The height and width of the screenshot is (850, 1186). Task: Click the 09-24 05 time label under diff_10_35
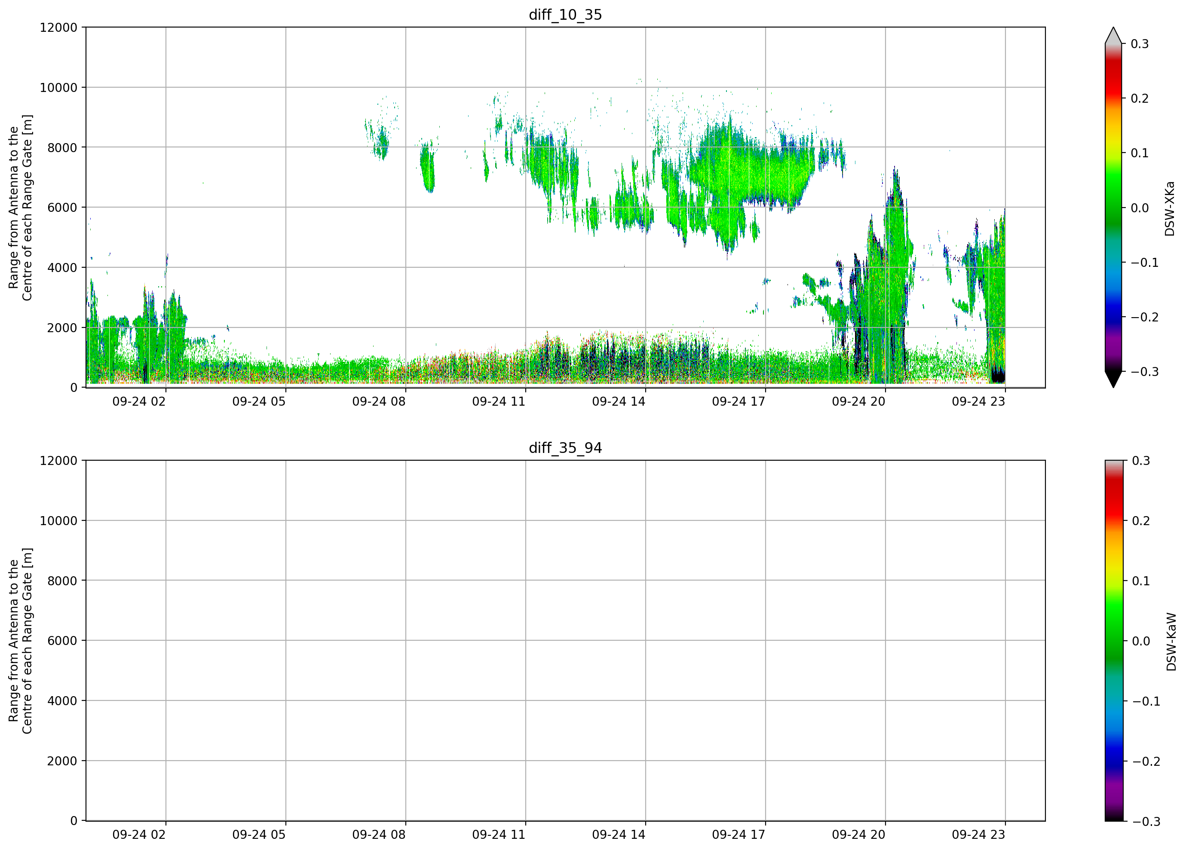tap(259, 401)
